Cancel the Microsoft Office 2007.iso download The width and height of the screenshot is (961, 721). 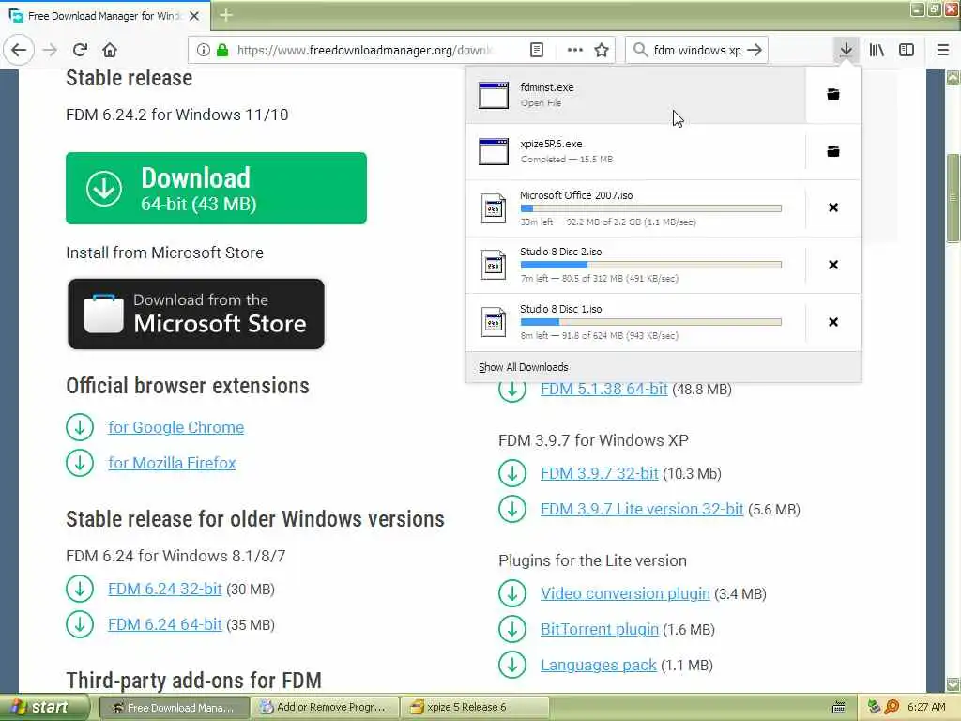pyautogui.click(x=833, y=207)
